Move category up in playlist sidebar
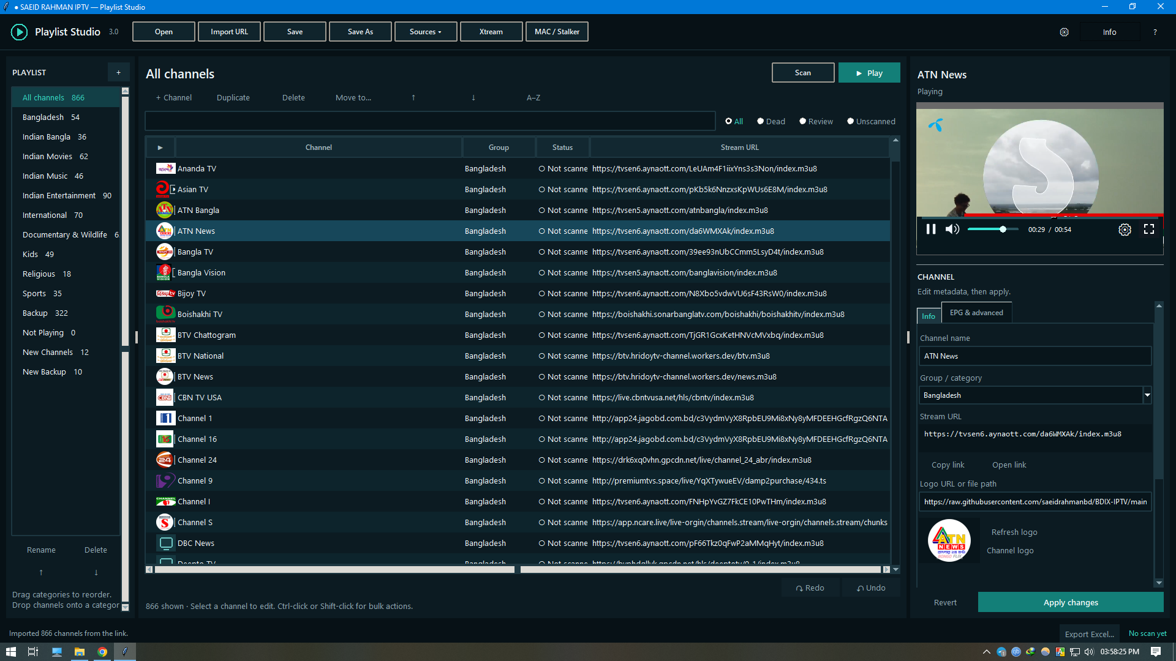This screenshot has width=1176, height=661. point(41,572)
